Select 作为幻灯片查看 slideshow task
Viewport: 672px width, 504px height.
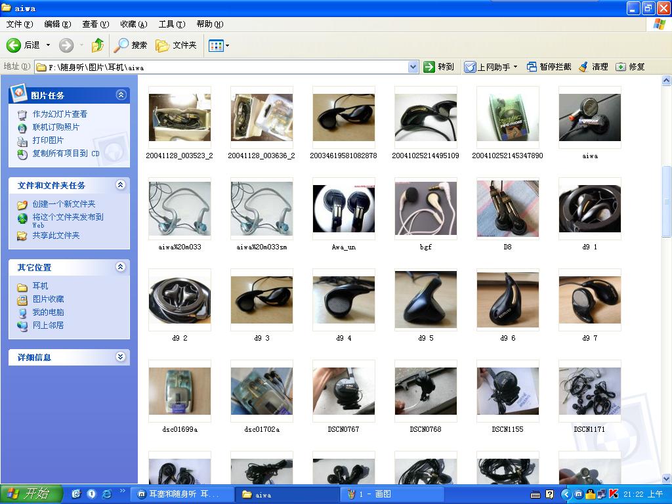pos(60,114)
